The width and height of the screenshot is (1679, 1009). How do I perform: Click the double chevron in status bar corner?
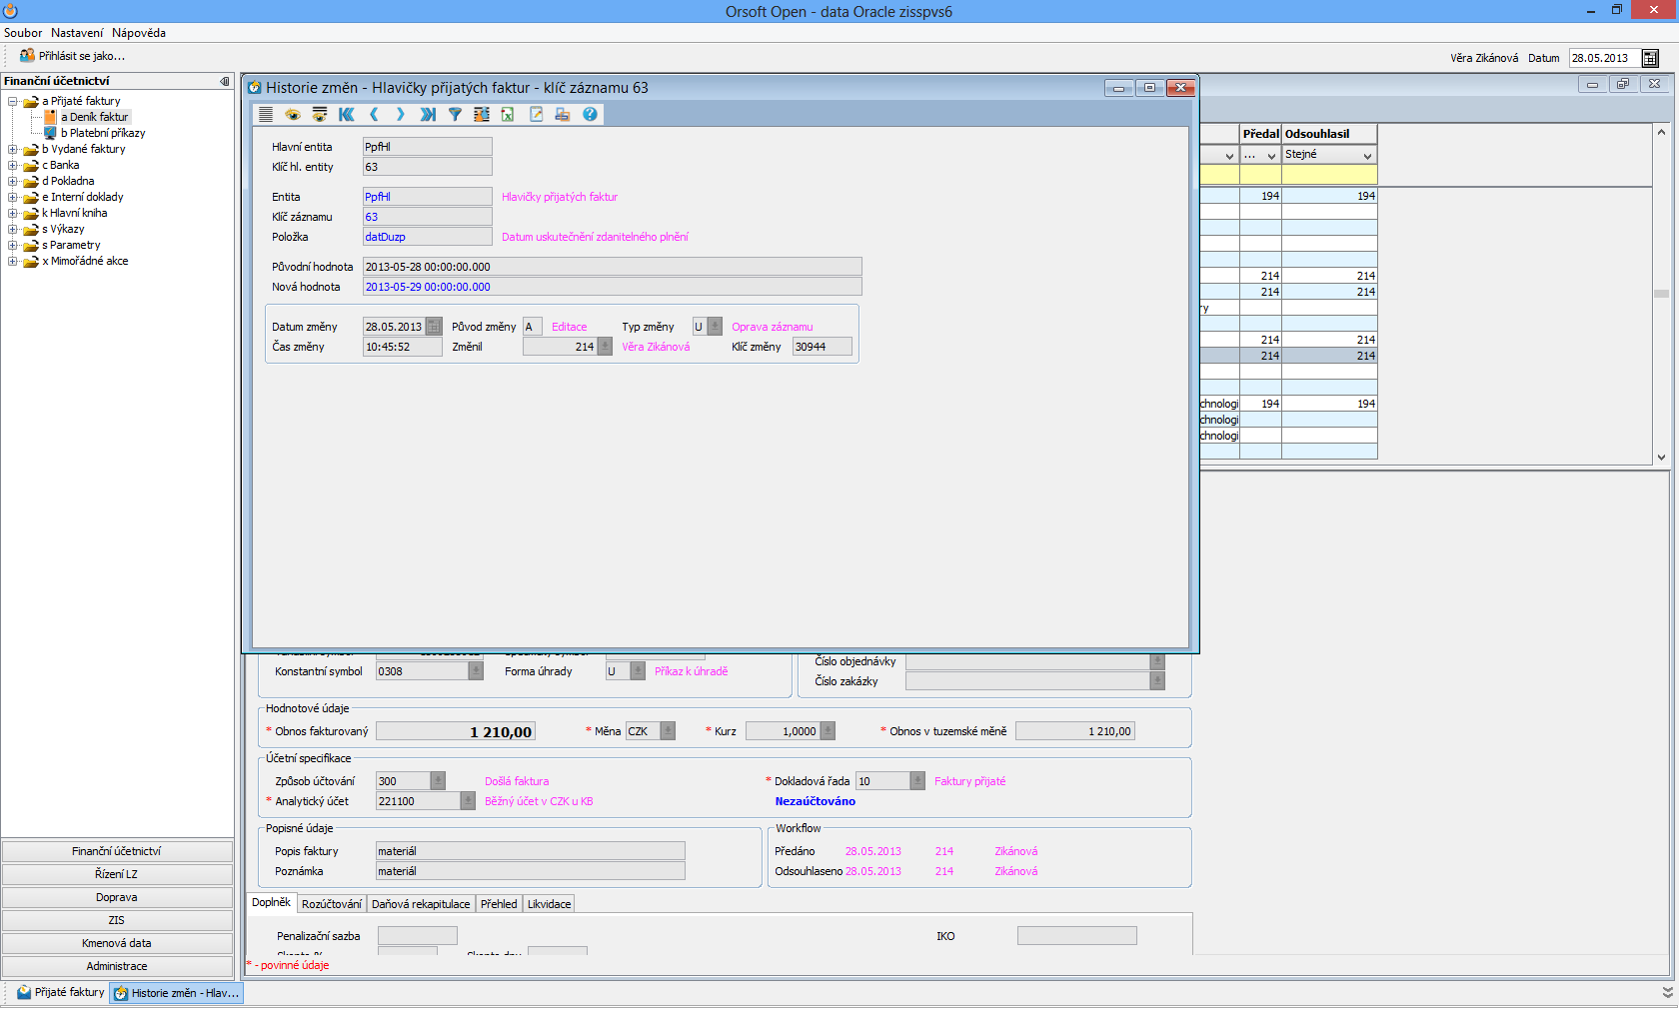(x=1667, y=993)
